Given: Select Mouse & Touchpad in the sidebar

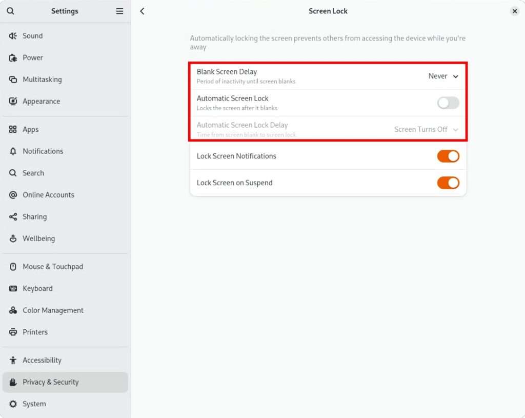Looking at the screenshot, I should (52, 267).
